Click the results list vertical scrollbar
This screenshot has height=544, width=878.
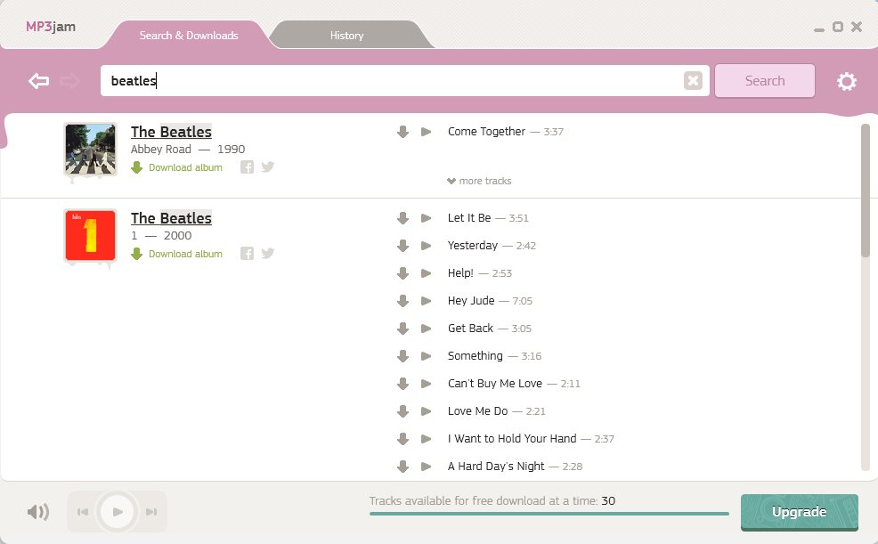(866, 191)
